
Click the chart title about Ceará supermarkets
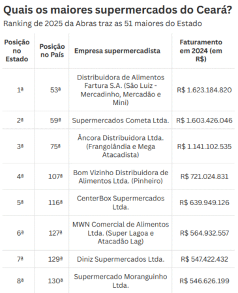(117, 10)
